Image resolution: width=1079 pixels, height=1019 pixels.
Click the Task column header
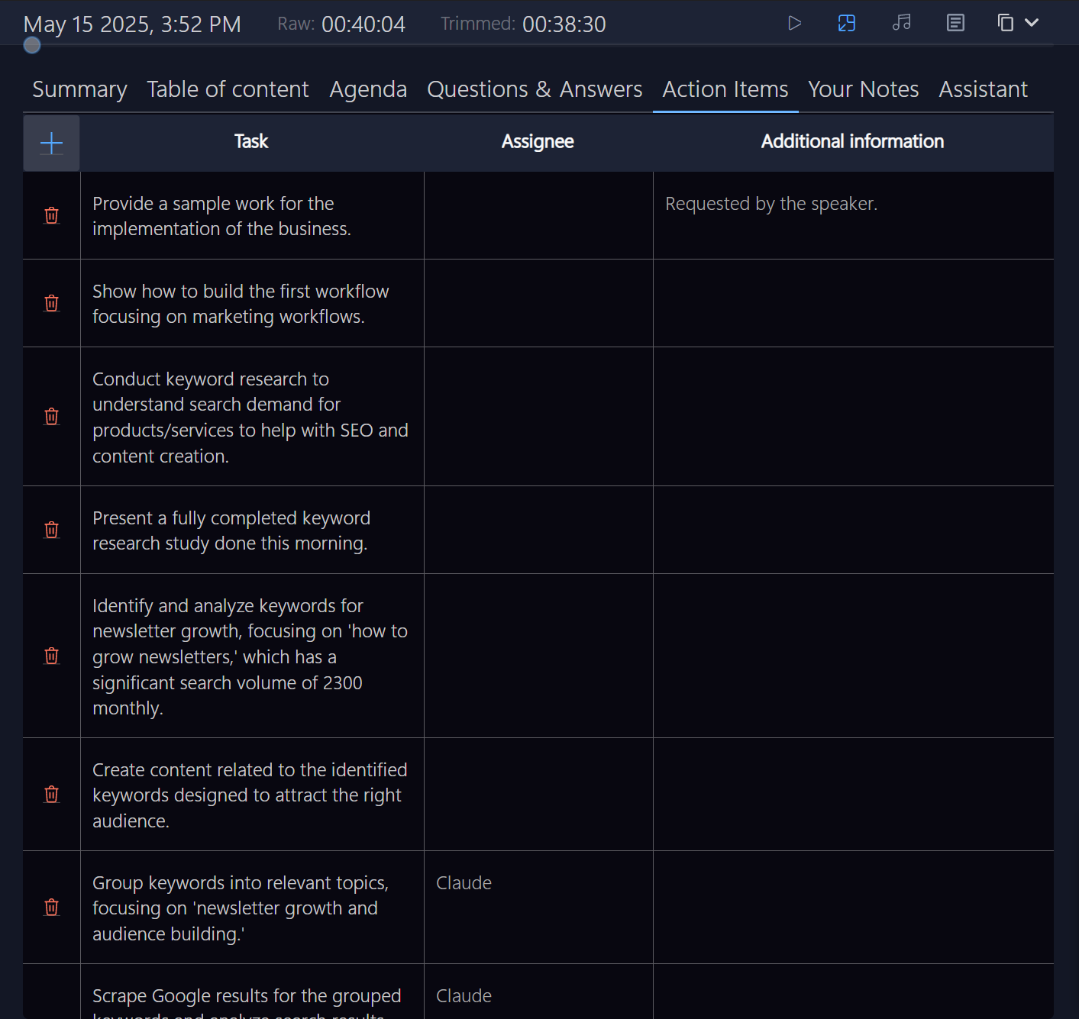251,141
